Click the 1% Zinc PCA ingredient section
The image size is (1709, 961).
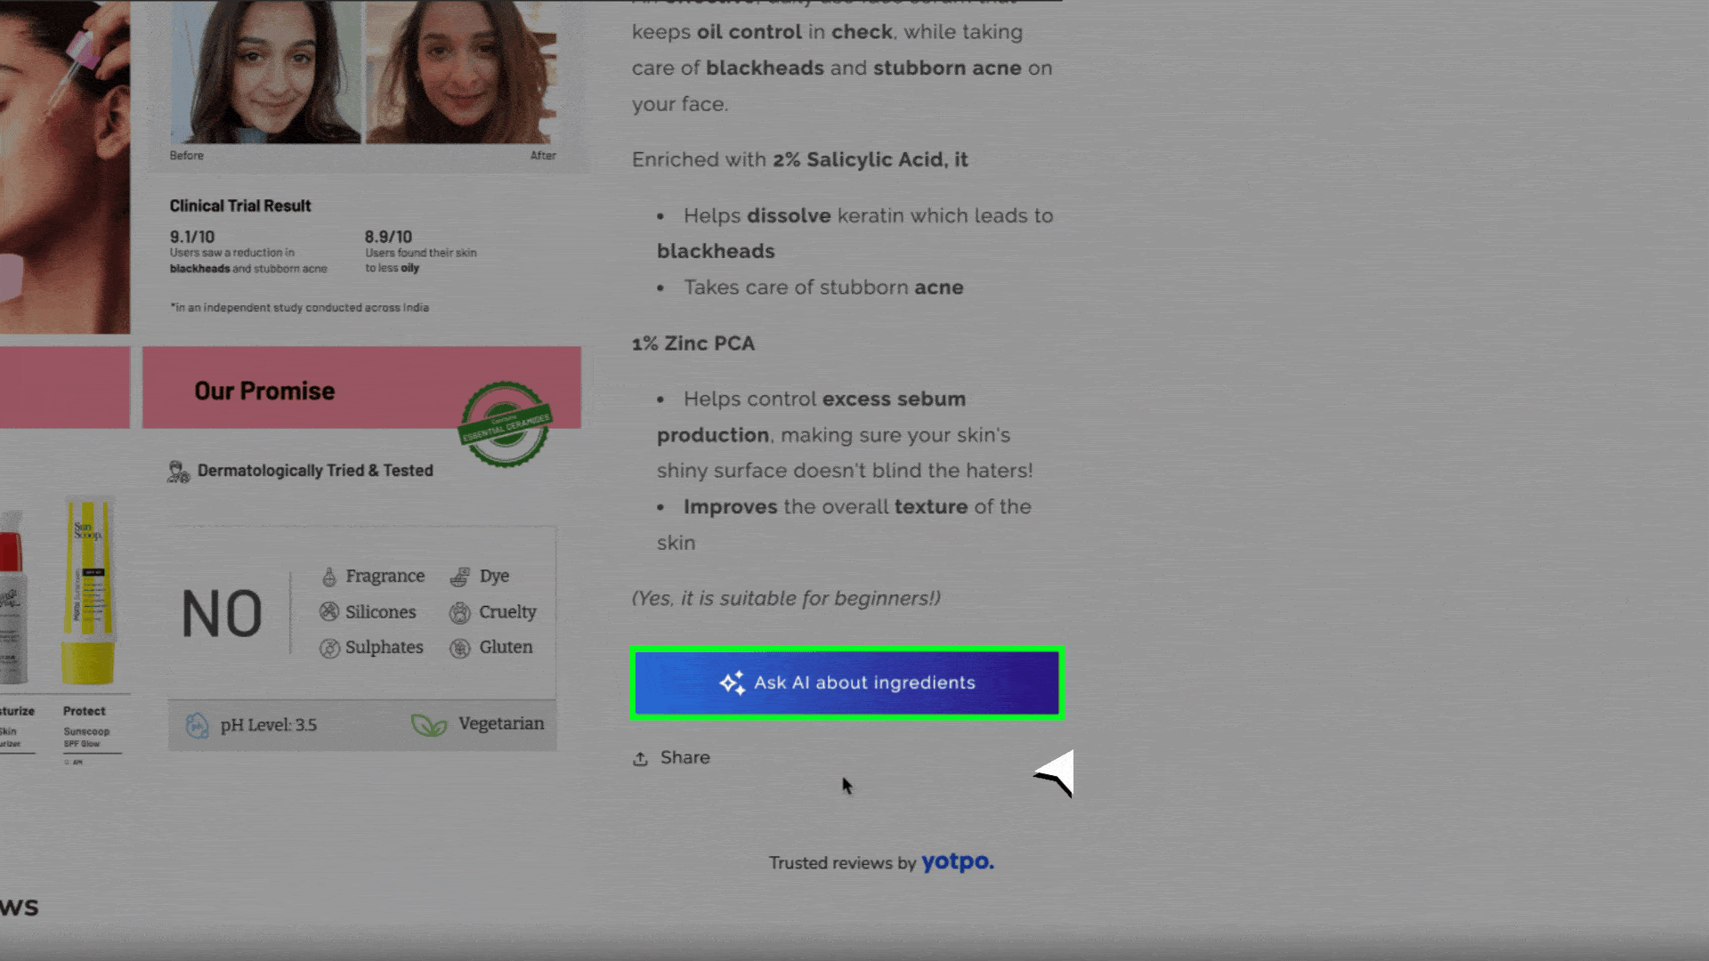coord(693,343)
